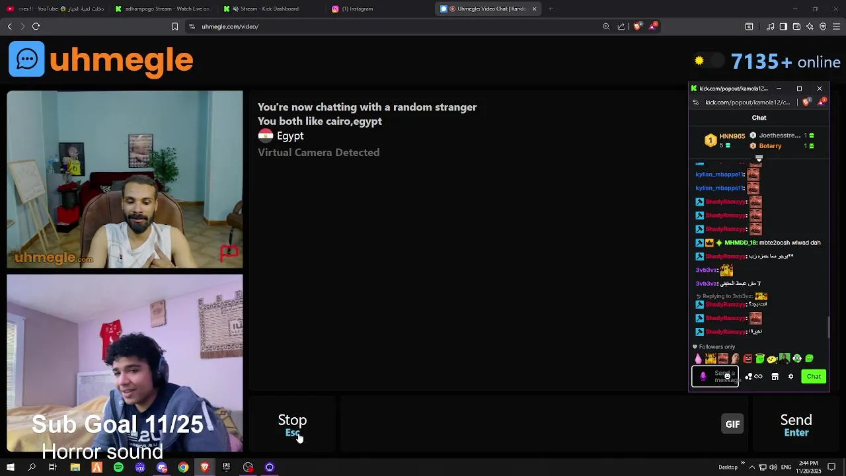Switch to adhampogo Stream Watch Live tab
Image resolution: width=846 pixels, height=476 pixels.
pos(163,9)
